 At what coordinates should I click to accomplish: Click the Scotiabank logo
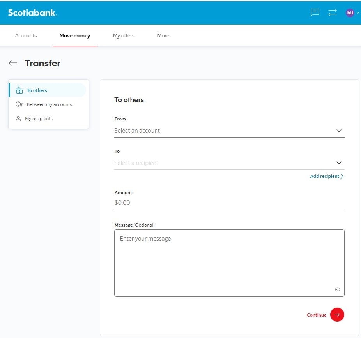[32, 12]
